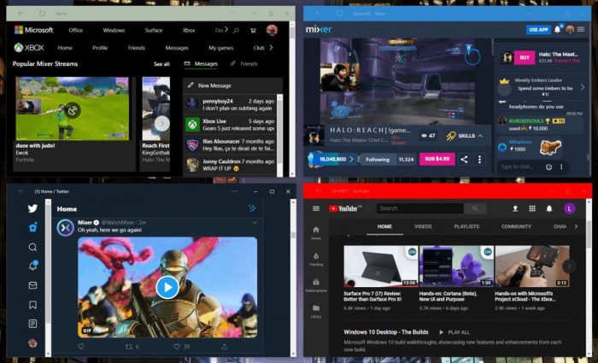
Task: Click the sparkle top tweets icon
Action: pos(252,208)
